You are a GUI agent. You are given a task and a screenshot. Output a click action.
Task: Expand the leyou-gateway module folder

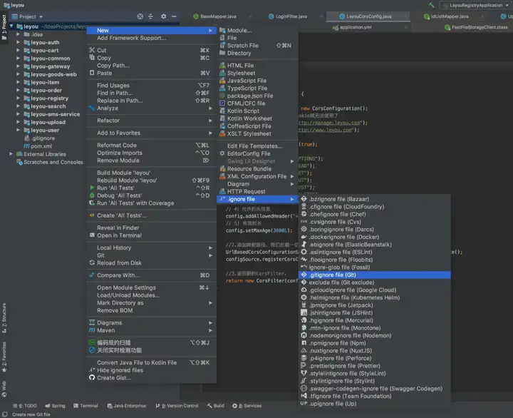(18, 66)
